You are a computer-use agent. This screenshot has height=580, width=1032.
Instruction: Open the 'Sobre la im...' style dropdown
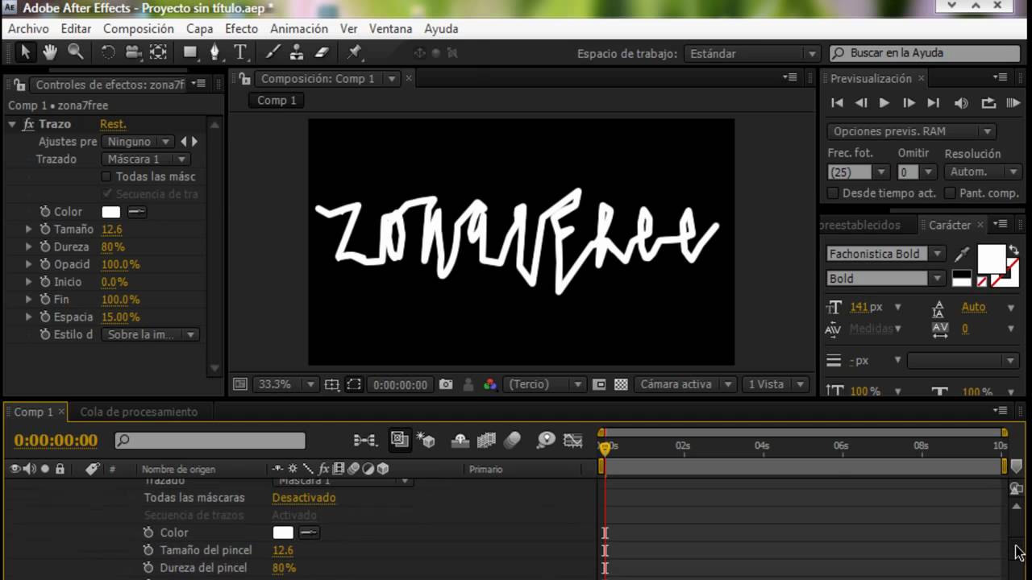150,334
